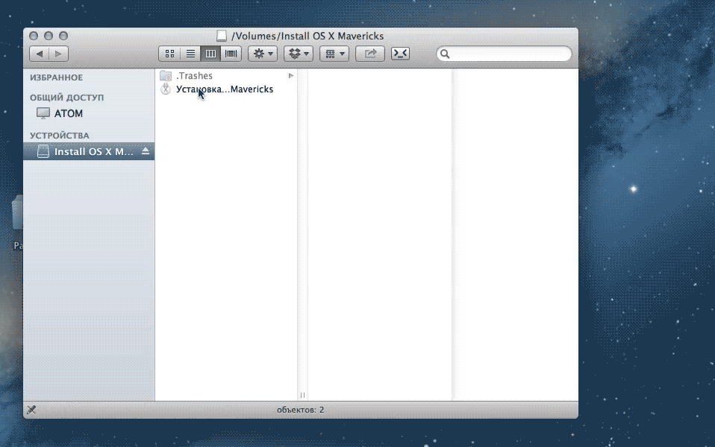Screen dimensions: 715x447
Task: Click the ATOM computer icon
Action: [x=43, y=113]
